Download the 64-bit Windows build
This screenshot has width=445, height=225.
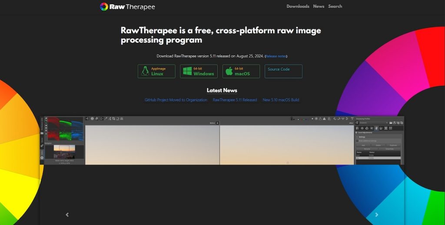pos(199,71)
